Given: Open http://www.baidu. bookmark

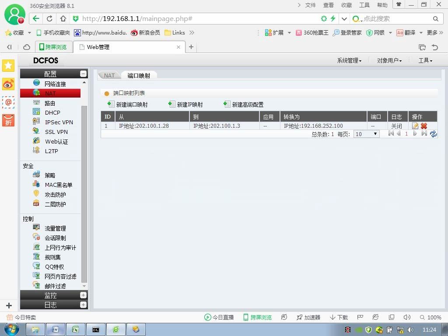Looking at the screenshot, I should tap(100, 32).
